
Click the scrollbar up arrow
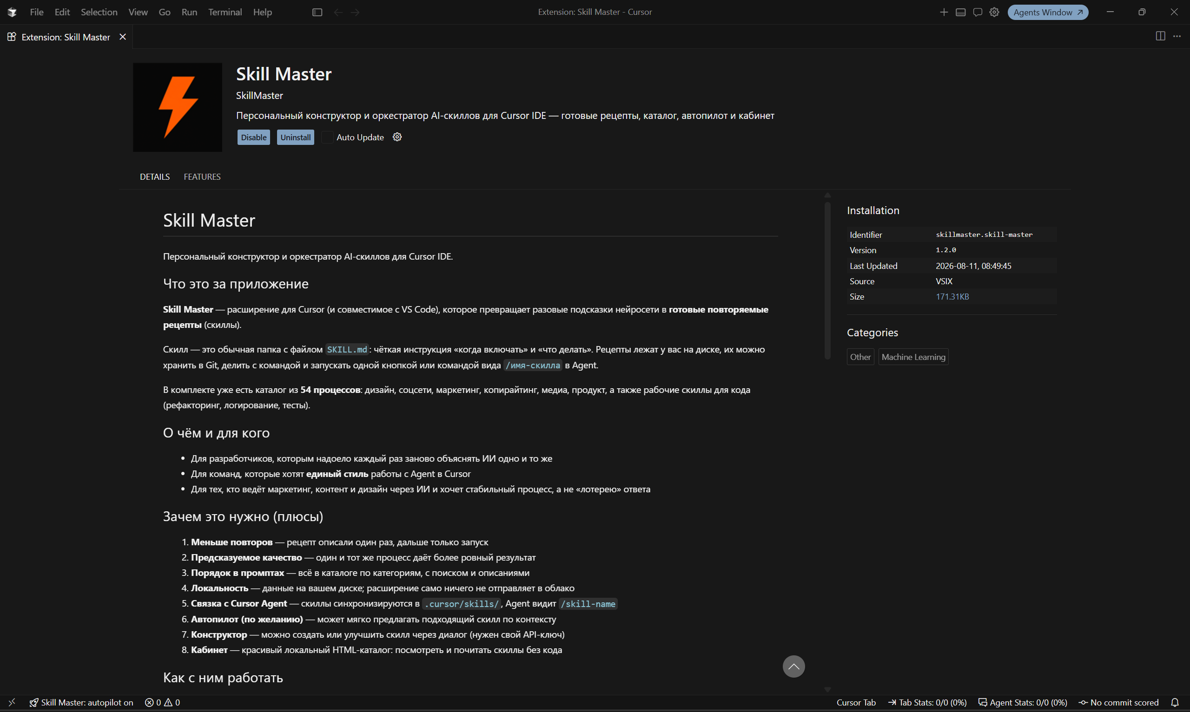[827, 195]
